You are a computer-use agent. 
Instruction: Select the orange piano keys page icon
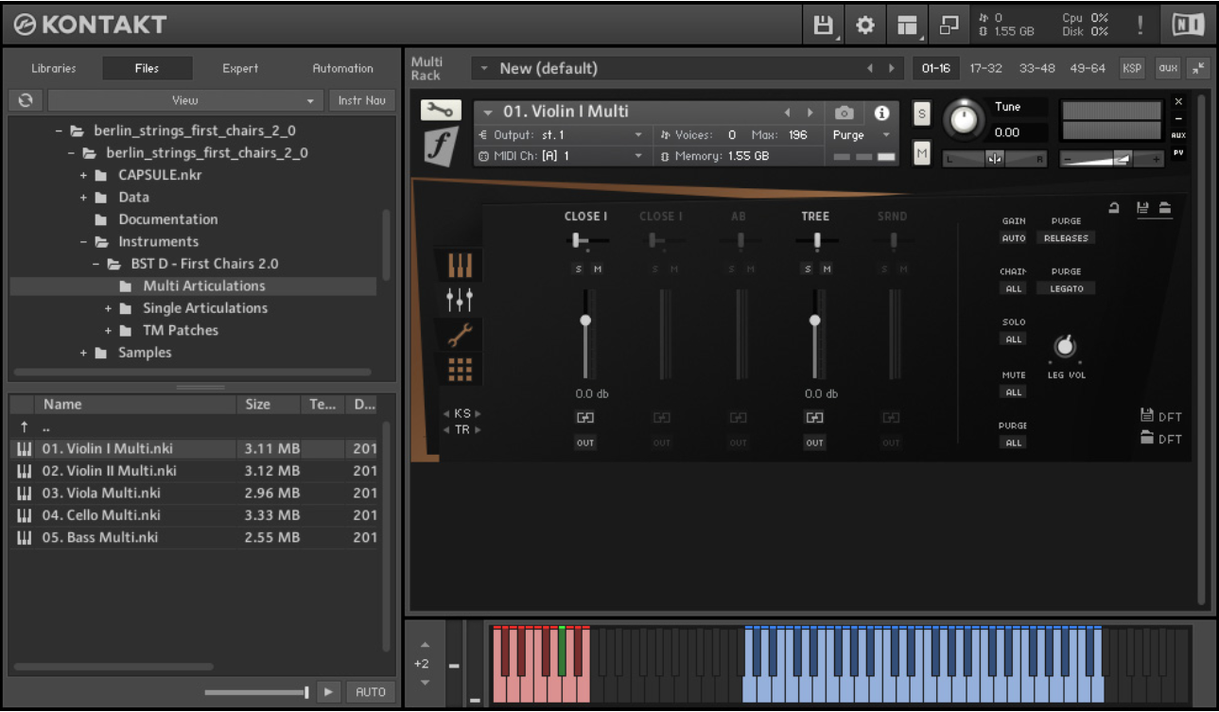click(x=461, y=266)
